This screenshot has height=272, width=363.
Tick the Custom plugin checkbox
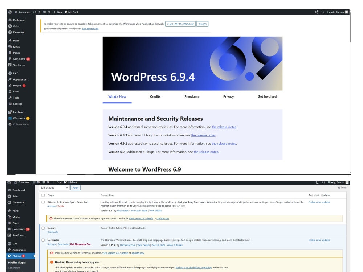43,228
